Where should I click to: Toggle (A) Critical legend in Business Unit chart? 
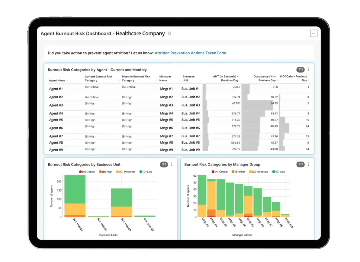pyautogui.click(x=87, y=172)
